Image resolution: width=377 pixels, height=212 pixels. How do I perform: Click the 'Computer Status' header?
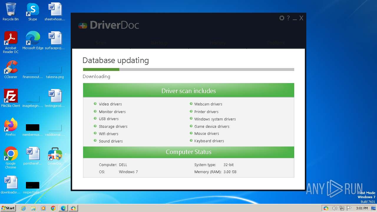[x=188, y=152]
